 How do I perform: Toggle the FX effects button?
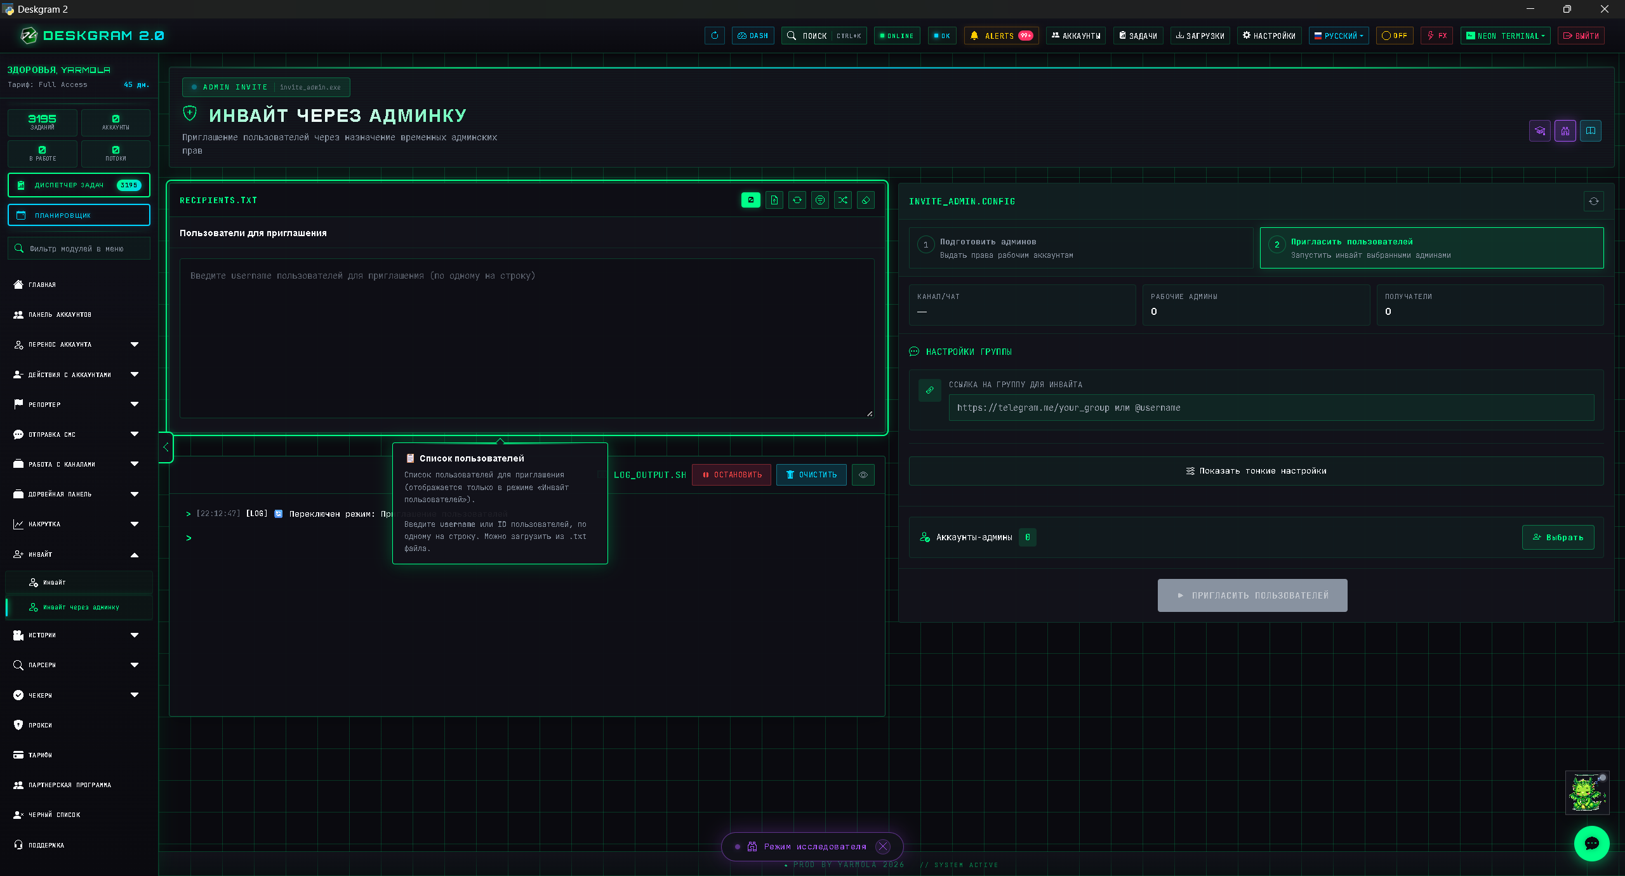click(x=1436, y=36)
